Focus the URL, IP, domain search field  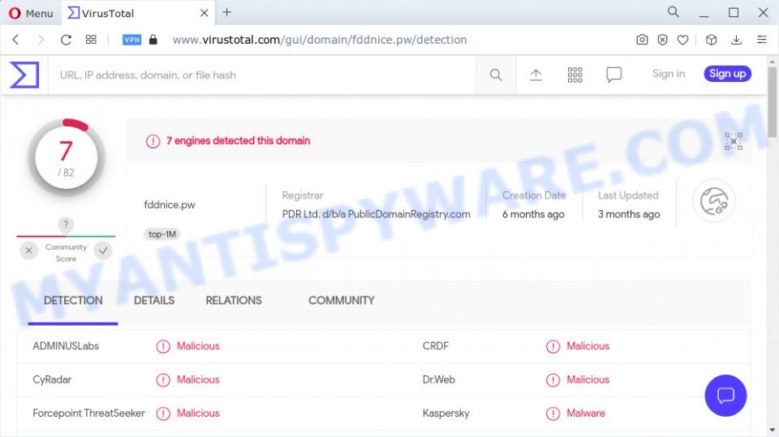(262, 75)
